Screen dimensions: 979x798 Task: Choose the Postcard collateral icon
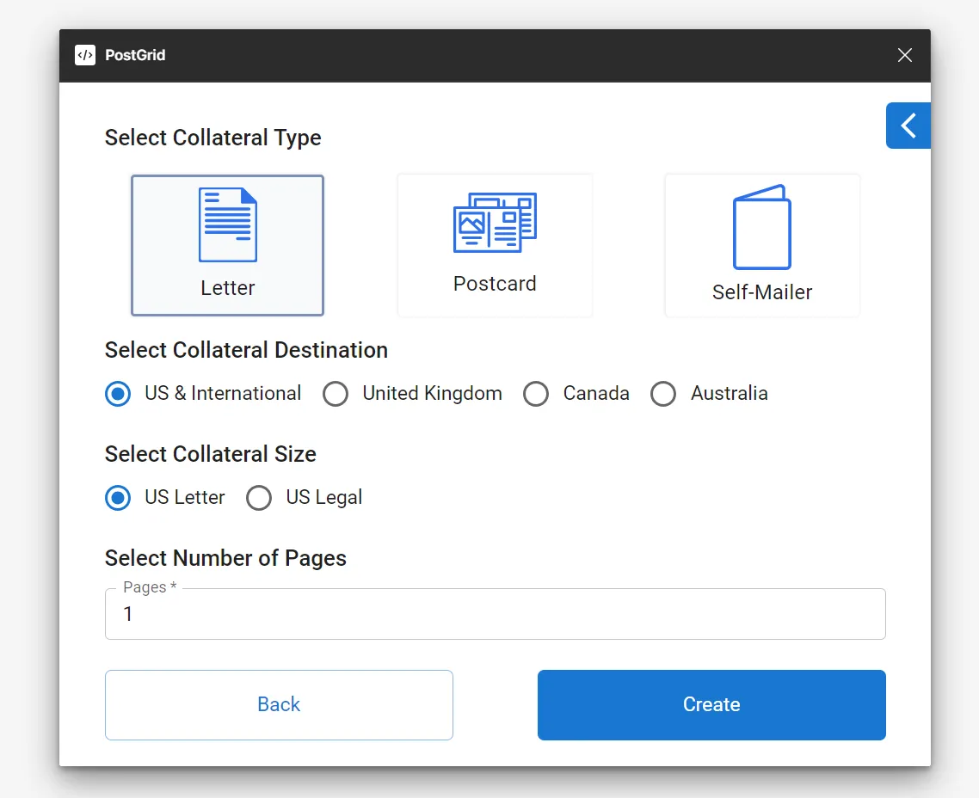495,223
